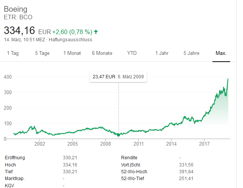Click the 334,16 price value

(19, 31)
